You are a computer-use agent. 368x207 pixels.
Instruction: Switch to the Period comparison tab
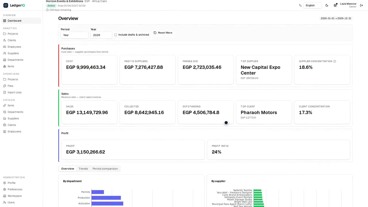click(x=105, y=169)
